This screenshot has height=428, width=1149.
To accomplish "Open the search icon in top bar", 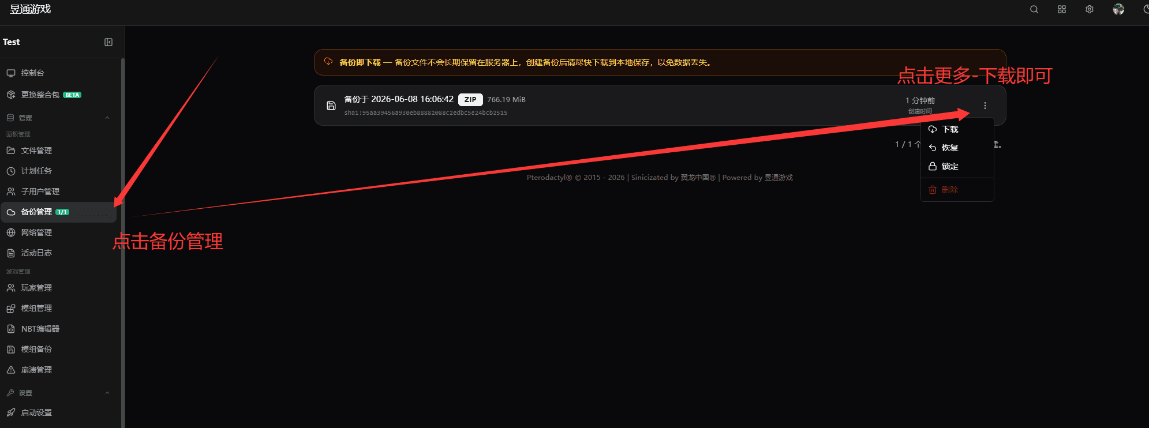I will point(1034,9).
